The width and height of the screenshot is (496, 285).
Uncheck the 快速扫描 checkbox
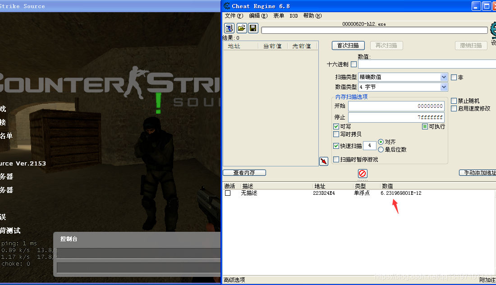click(336, 146)
